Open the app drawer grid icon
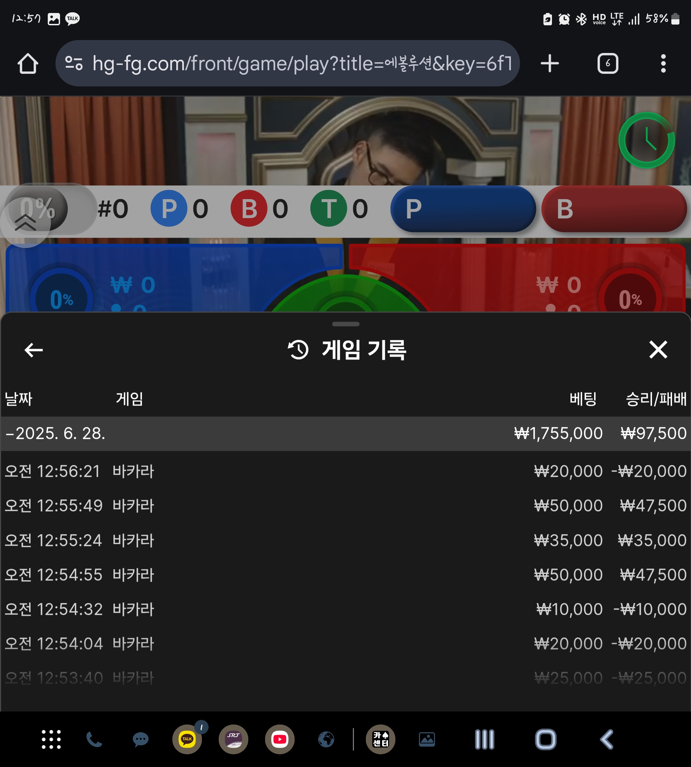Image resolution: width=691 pixels, height=767 pixels. click(x=51, y=739)
